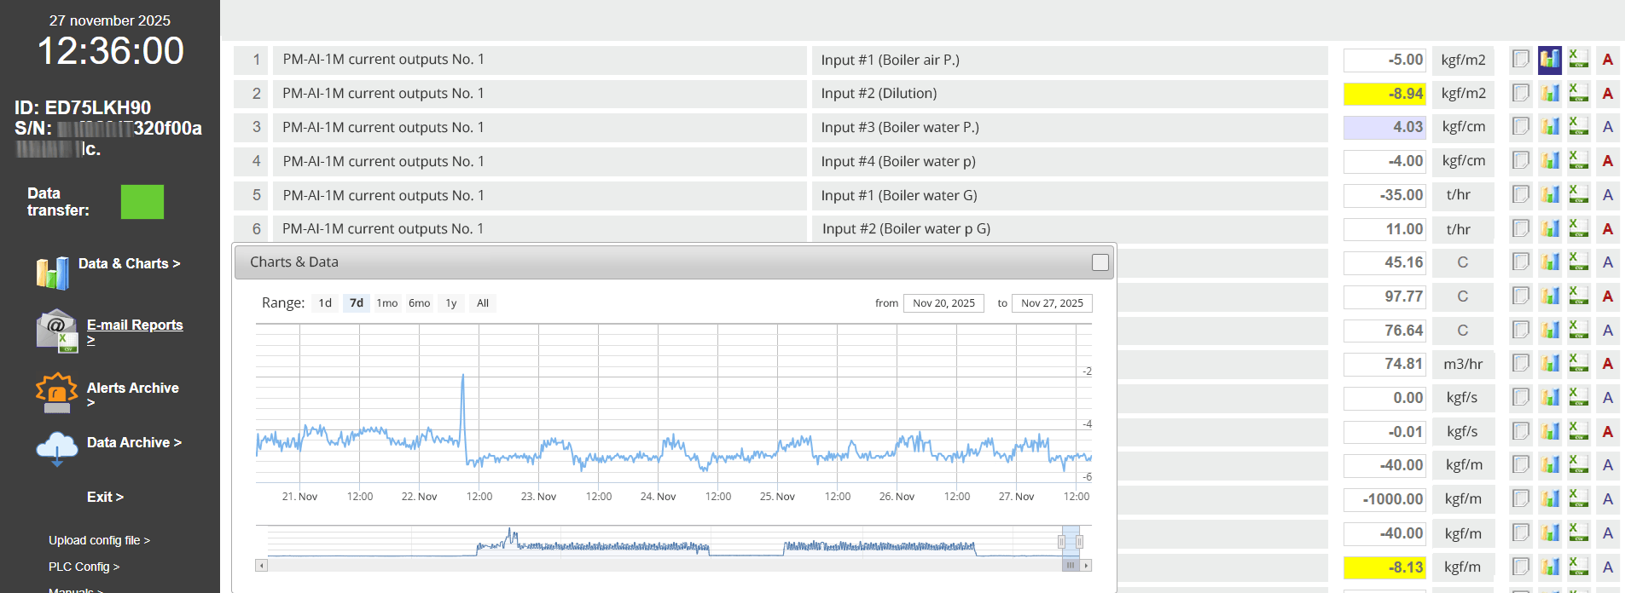Open chart for Input #1 (Boiler air P.)
This screenshot has width=1625, height=593.
1549,60
